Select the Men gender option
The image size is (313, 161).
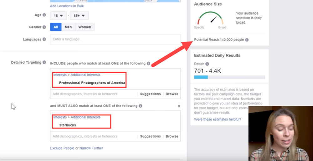pos(68,27)
